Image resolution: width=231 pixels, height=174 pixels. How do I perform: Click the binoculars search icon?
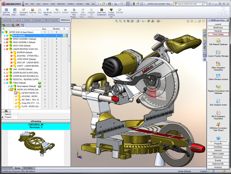[x=6, y=111]
